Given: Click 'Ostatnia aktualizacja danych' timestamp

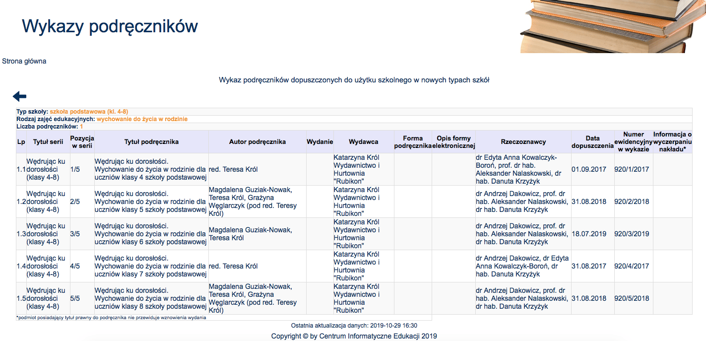Looking at the screenshot, I should 354,326.
